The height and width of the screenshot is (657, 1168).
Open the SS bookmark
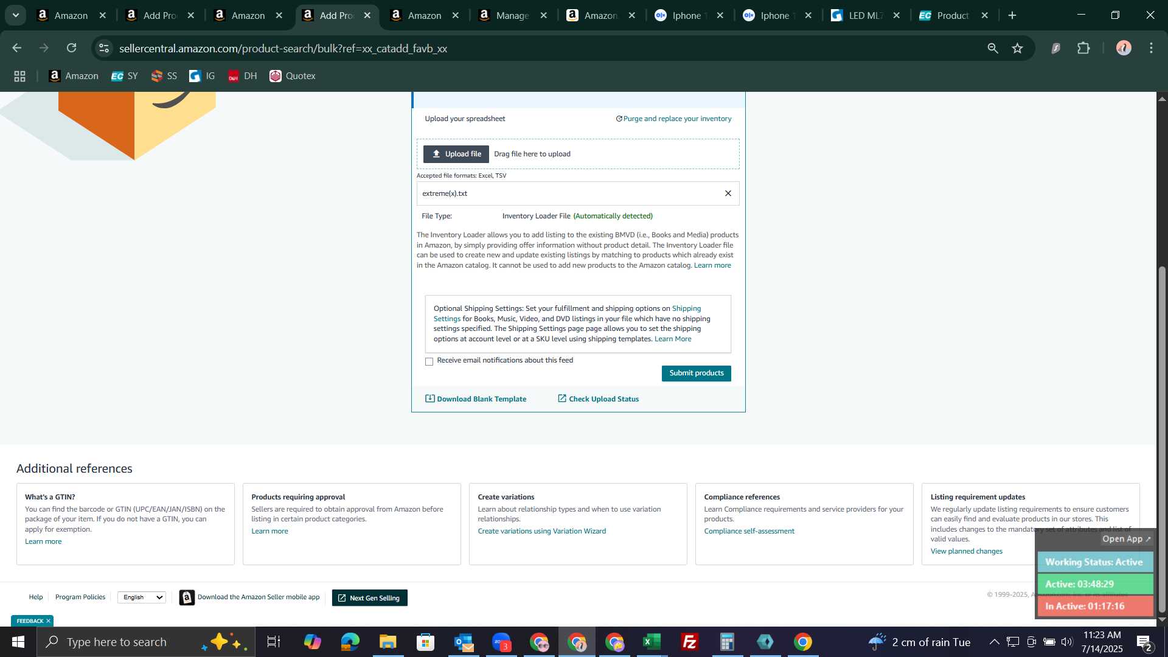point(164,76)
